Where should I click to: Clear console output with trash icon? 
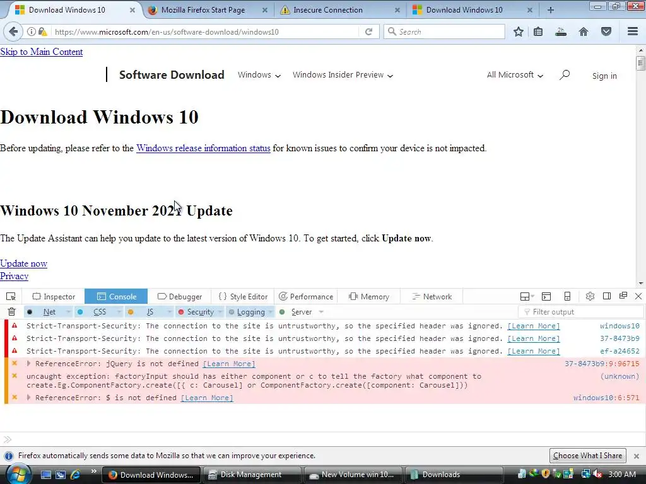11,312
